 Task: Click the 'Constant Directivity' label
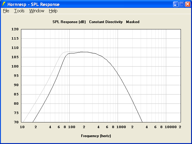click(106, 22)
